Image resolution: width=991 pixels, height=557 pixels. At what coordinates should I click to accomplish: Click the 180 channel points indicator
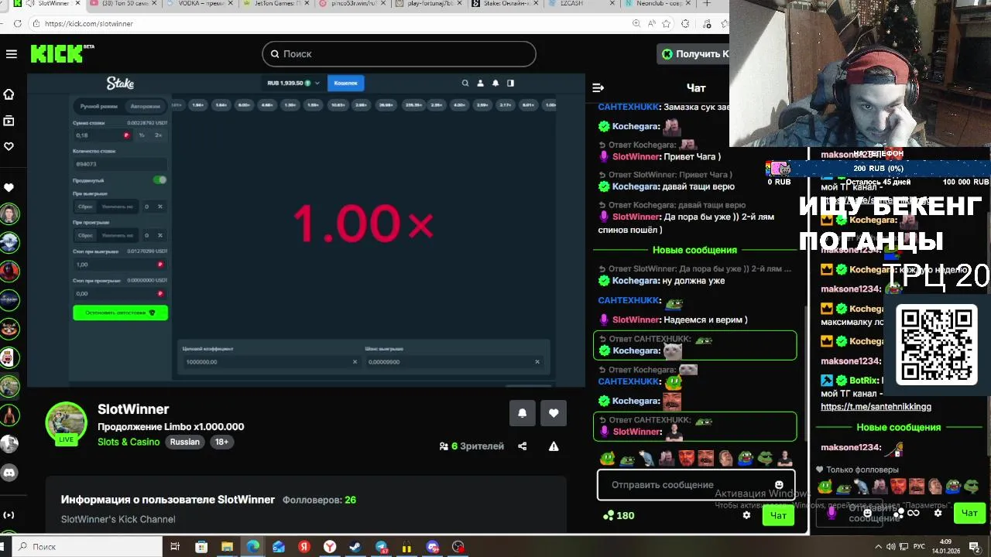[x=618, y=515]
